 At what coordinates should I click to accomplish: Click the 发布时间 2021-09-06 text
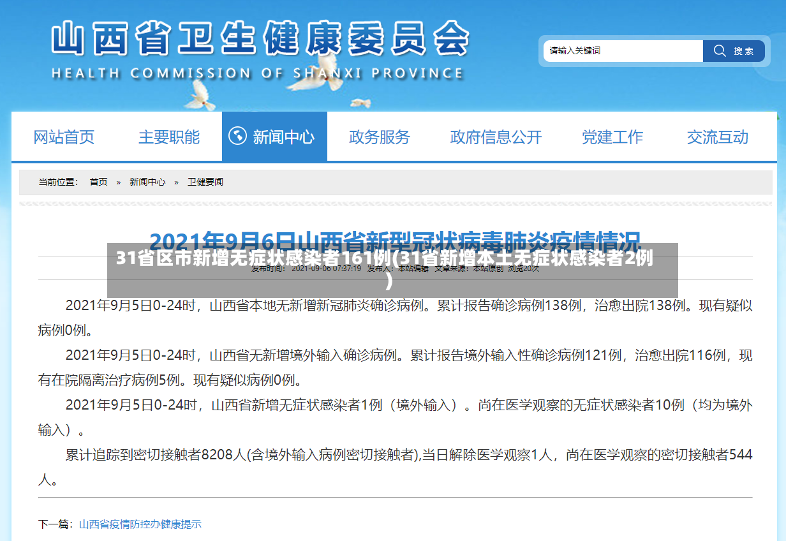[306, 269]
